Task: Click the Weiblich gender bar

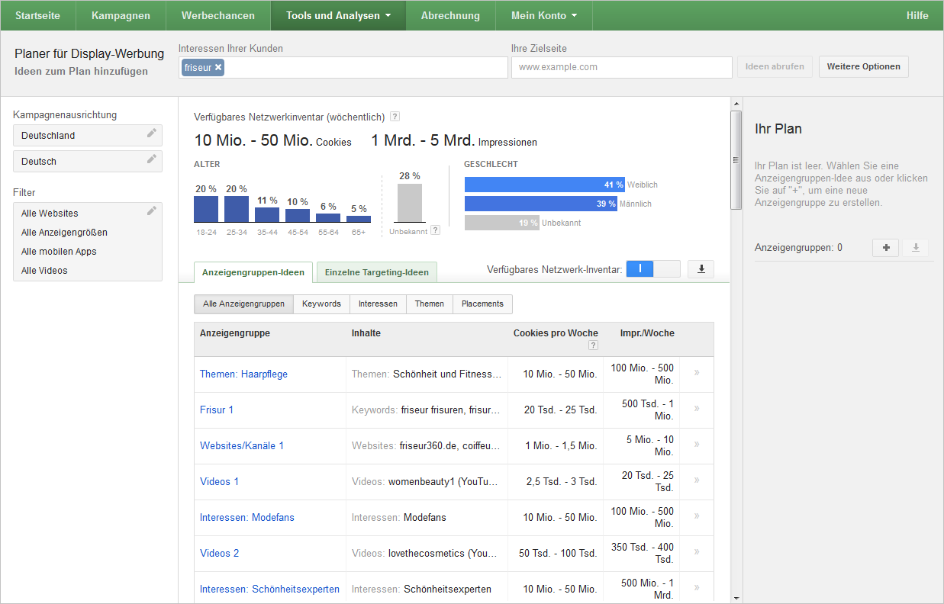Action: 544,185
